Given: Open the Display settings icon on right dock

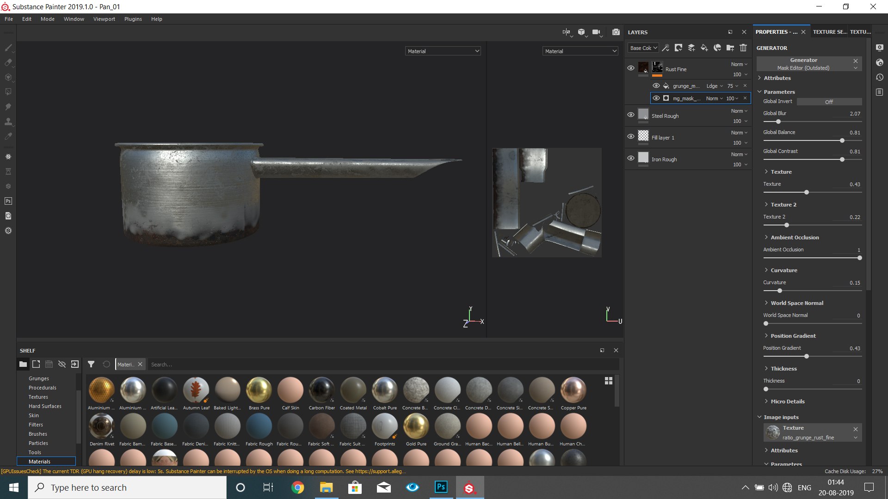Looking at the screenshot, I should (x=880, y=48).
